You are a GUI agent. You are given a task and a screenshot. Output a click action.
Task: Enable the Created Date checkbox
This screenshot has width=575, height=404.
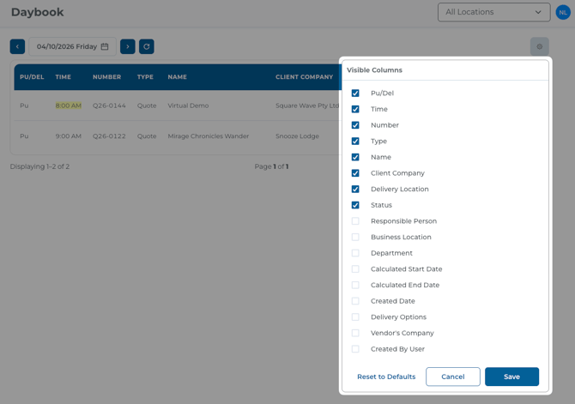(355, 301)
